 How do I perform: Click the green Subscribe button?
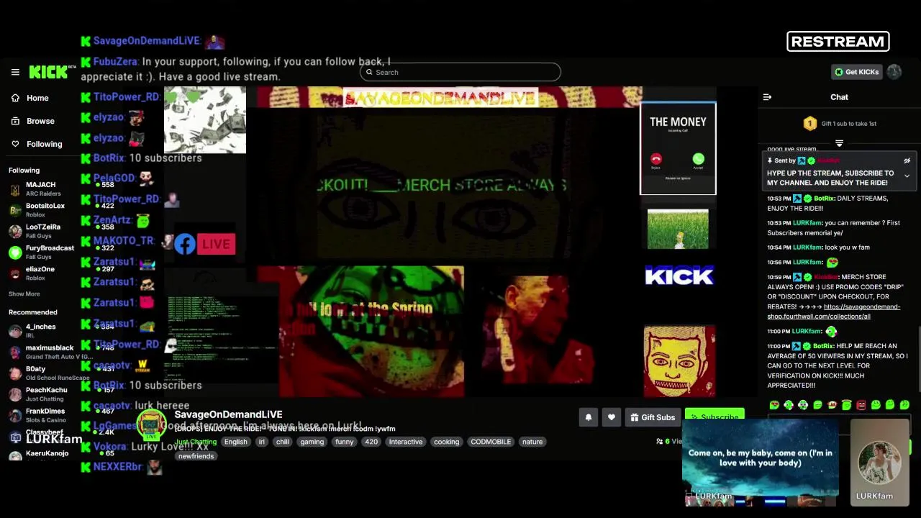tap(714, 417)
